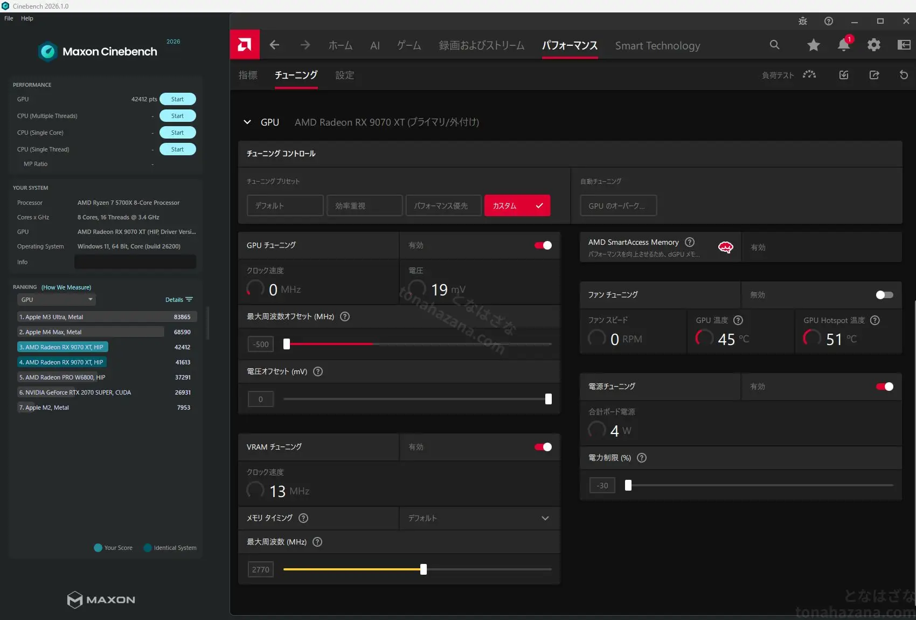Enable ファン チューニング switch
The width and height of the screenshot is (916, 620).
[885, 295]
